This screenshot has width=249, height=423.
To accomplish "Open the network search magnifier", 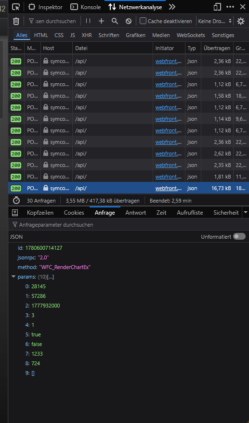I will click(115, 21).
